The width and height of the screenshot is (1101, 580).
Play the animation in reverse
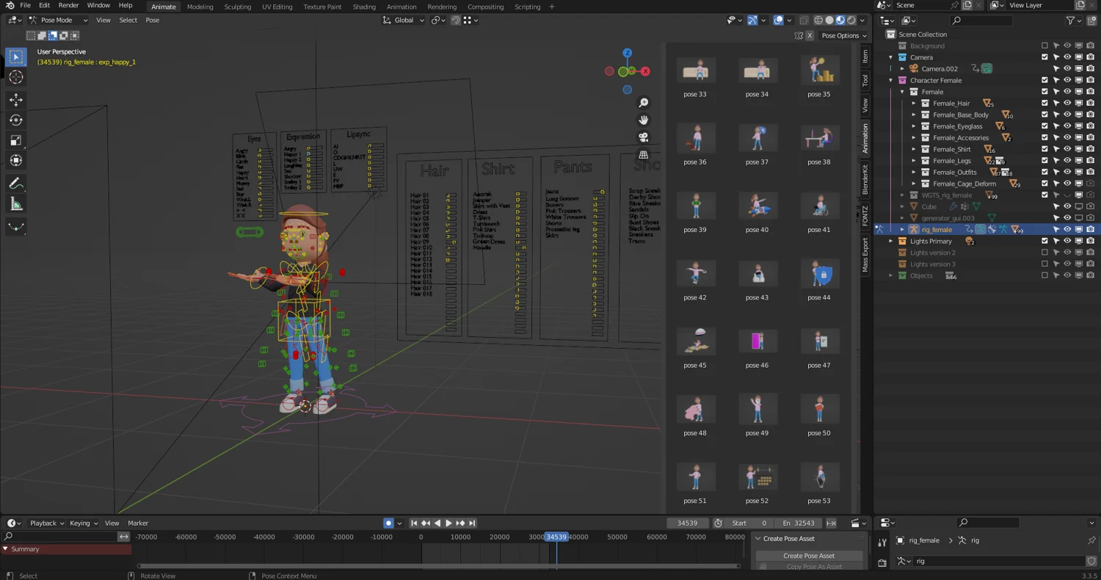tap(437, 523)
